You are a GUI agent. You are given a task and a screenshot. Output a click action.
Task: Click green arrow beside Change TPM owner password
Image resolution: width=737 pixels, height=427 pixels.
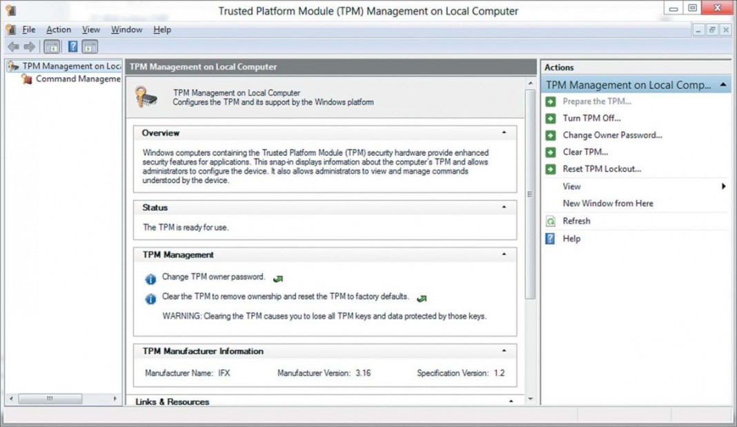pos(277,279)
